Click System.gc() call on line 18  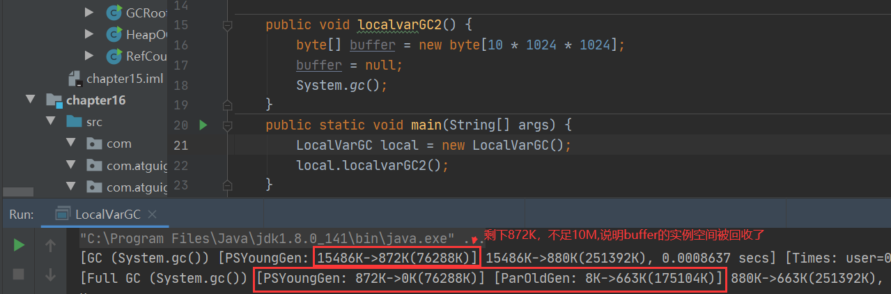(341, 85)
